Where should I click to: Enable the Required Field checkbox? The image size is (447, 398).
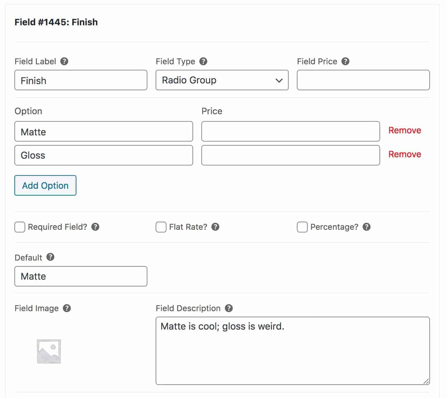20,227
